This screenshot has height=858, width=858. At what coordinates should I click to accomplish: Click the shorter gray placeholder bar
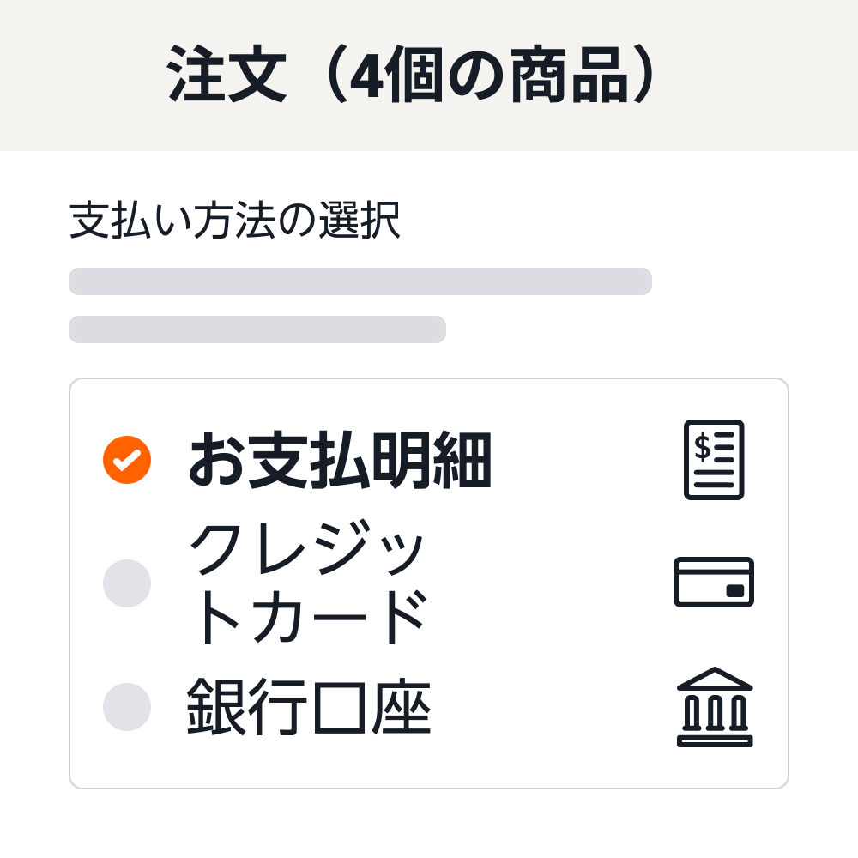click(257, 329)
